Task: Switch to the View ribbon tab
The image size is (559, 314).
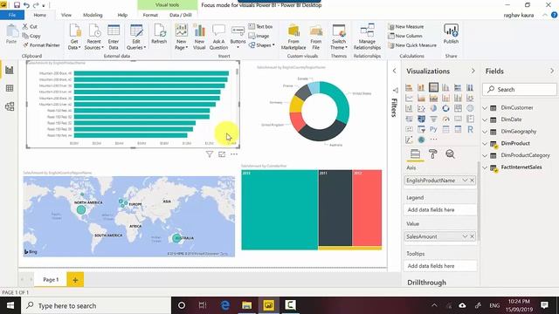Action: pos(66,15)
